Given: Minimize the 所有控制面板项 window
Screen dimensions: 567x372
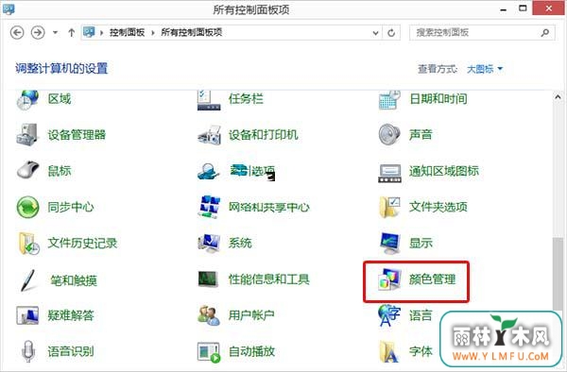Looking at the screenshot, I should (504, 9).
